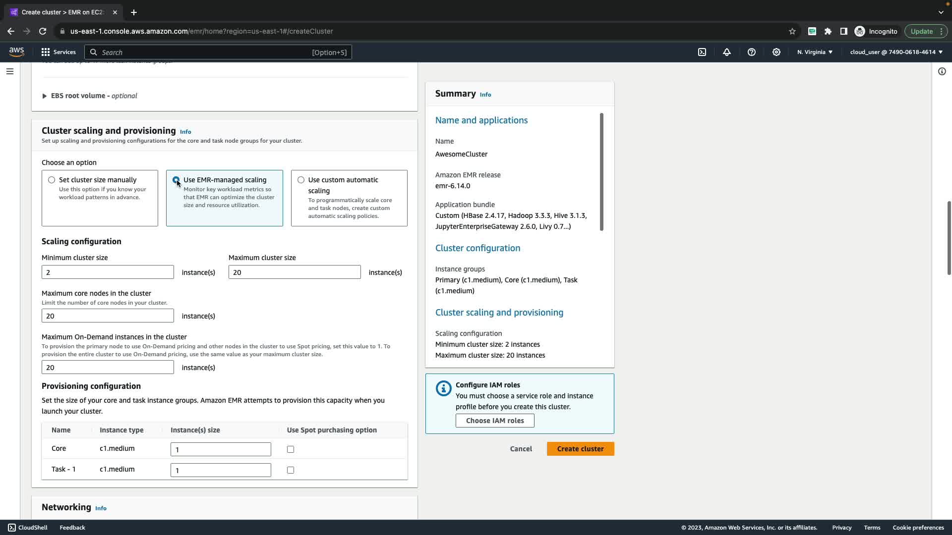
Task: Click the AWS logo home icon
Action: [x=16, y=52]
